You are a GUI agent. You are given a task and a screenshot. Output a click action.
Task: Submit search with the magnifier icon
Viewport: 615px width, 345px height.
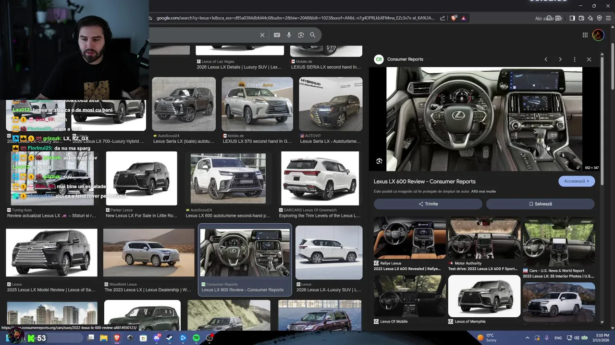coord(312,35)
